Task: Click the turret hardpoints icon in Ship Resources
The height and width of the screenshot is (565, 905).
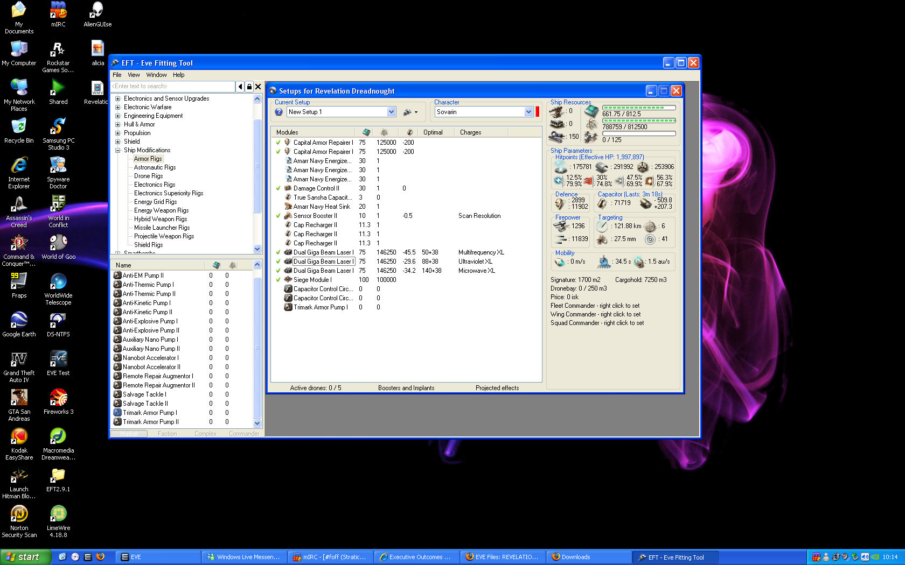Action: [x=556, y=111]
